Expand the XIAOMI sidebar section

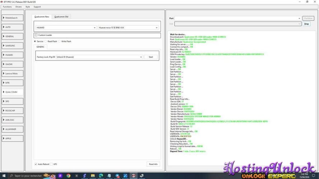(13, 64)
